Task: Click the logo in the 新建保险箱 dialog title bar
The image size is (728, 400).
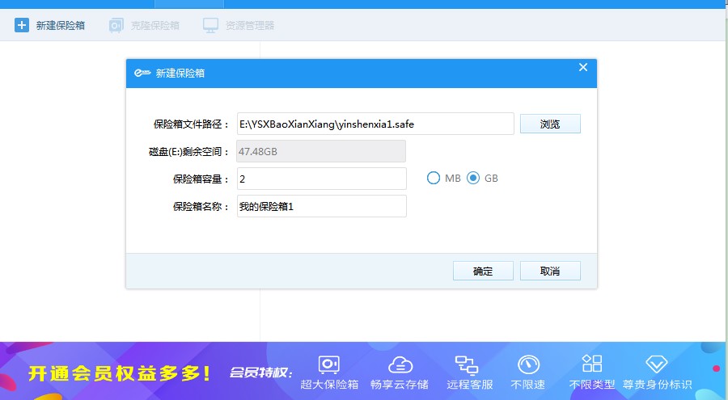Action: (x=142, y=73)
